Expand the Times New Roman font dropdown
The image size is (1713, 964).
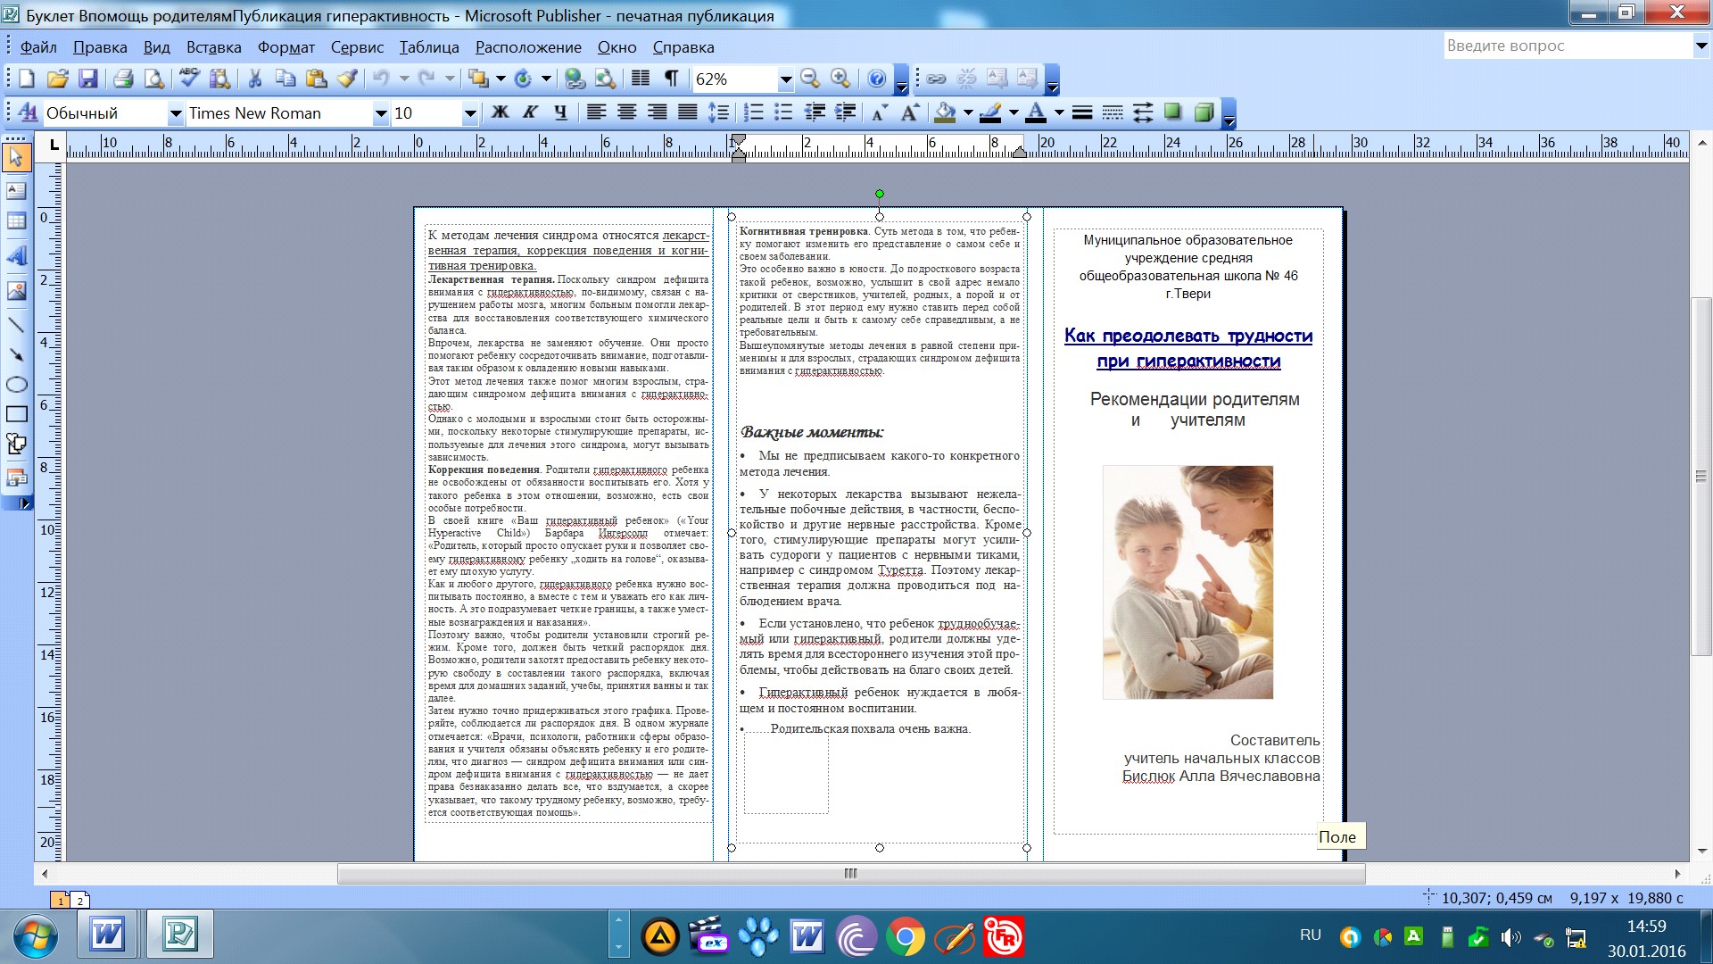point(380,113)
